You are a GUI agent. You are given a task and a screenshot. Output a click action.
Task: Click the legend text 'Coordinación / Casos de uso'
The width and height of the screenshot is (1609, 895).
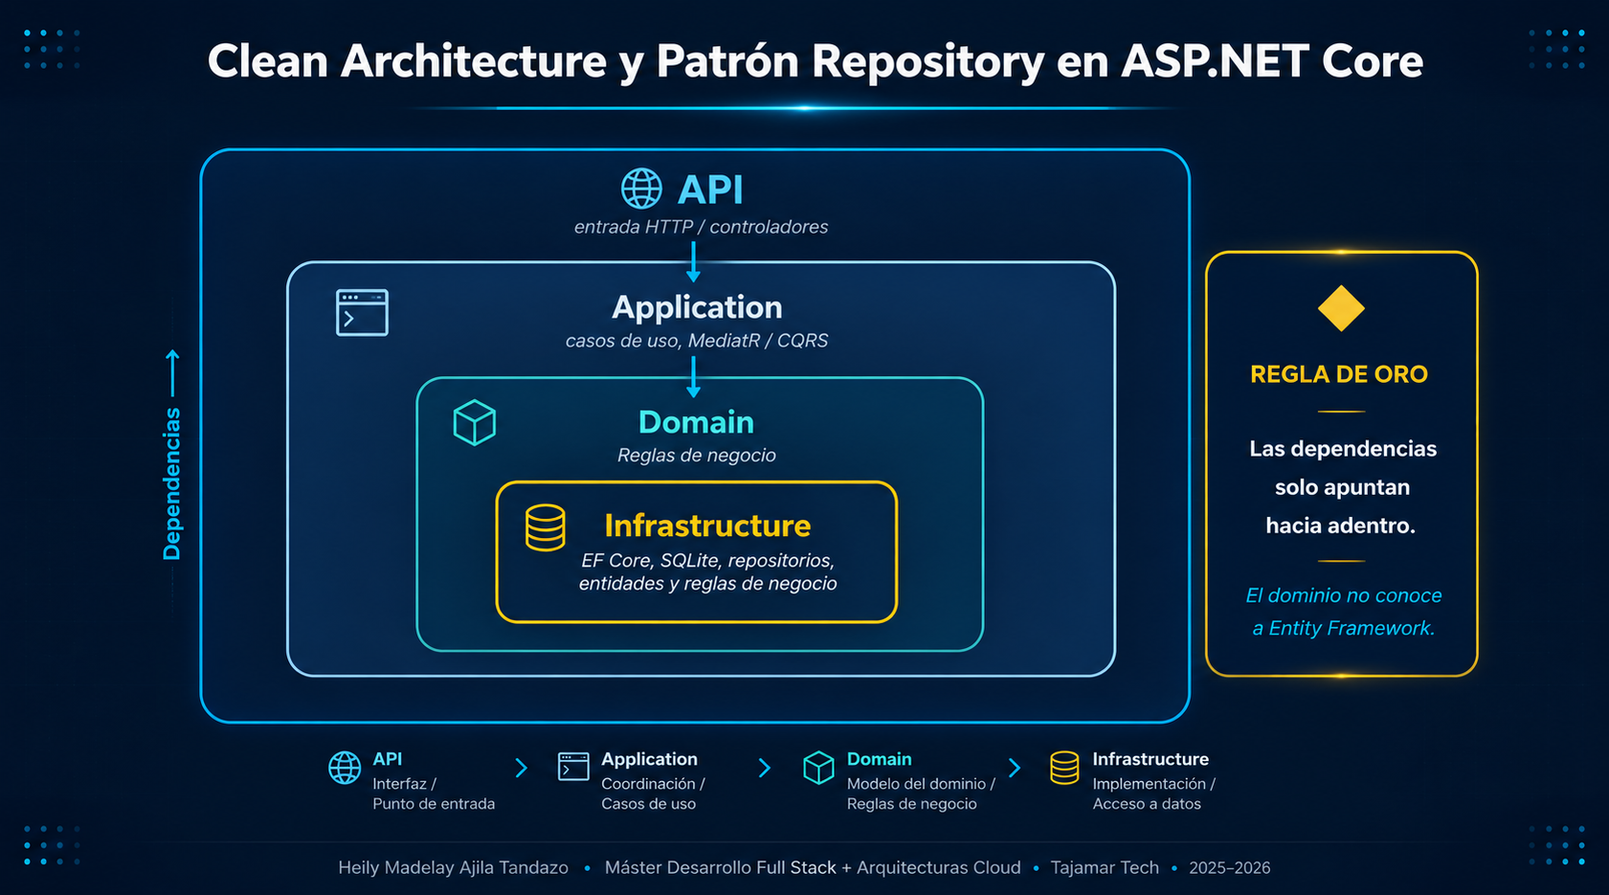(653, 794)
